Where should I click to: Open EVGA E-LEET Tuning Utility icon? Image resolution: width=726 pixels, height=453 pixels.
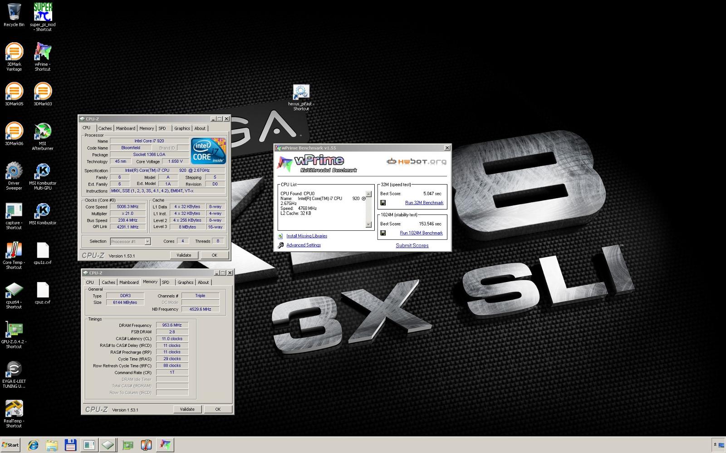tap(14, 374)
